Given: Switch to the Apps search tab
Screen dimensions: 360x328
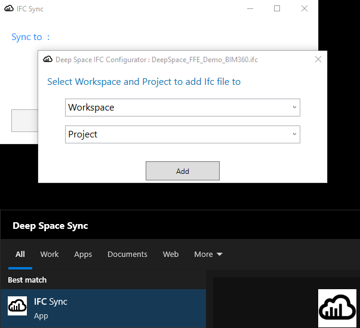Looking at the screenshot, I should pos(83,255).
